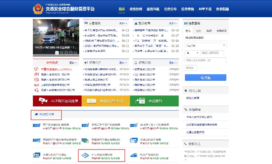Click the calendar icon on 考试预约 banner
Screen dimensions: 272x164
point(140,101)
